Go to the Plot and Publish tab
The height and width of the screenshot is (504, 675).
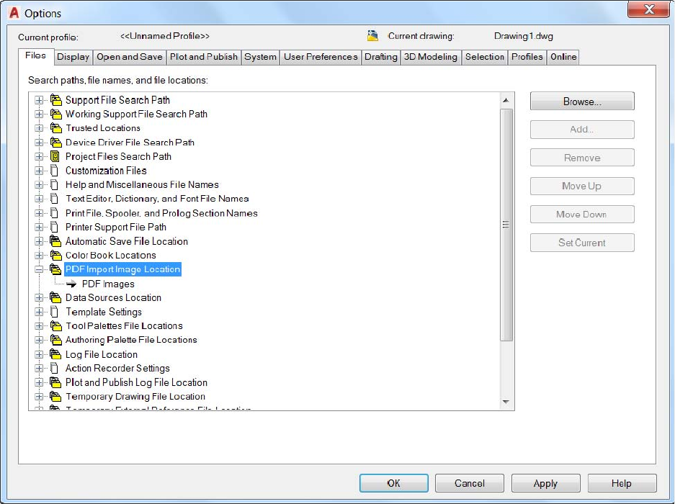(x=204, y=57)
